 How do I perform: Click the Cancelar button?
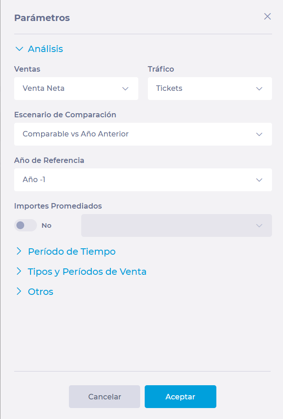[105, 397]
